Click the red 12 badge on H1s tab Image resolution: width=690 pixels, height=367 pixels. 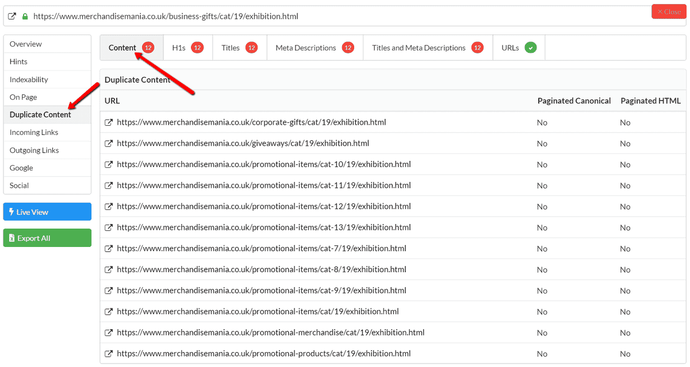[197, 48]
